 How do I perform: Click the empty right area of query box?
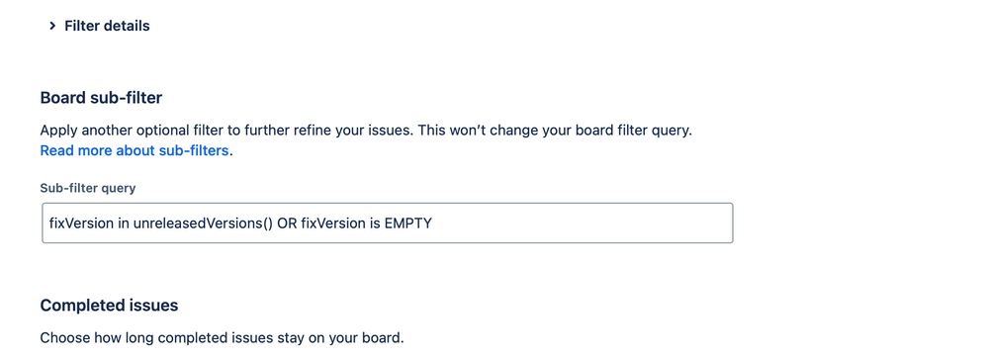[583, 223]
